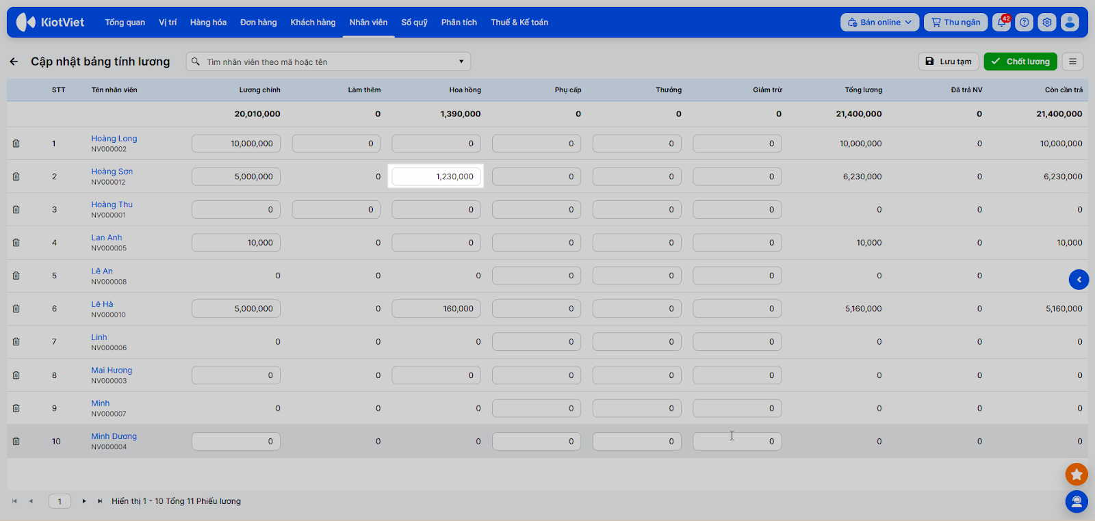
Task: Open the Sổ quỹ menu
Action: [x=414, y=23]
